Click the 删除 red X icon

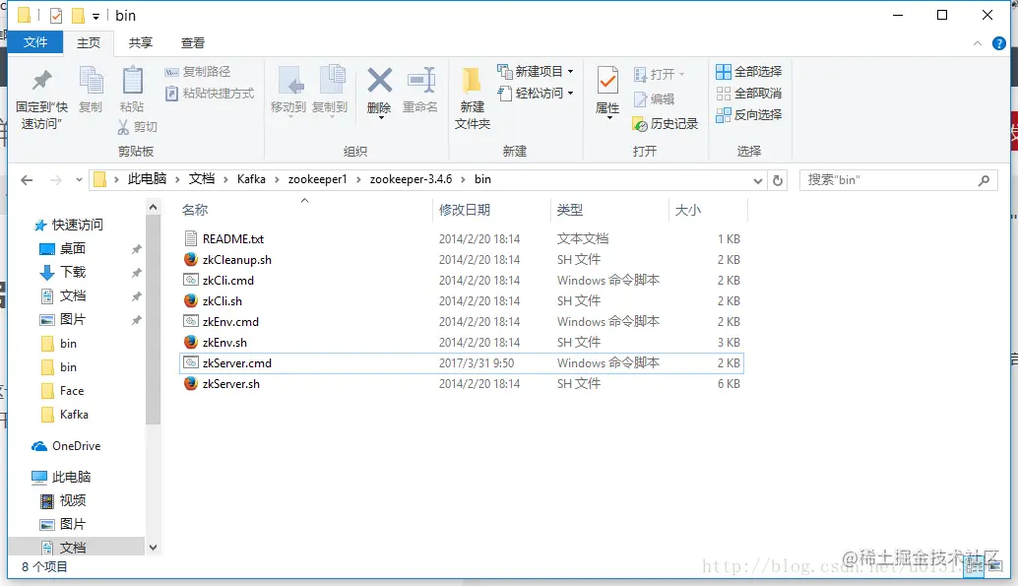point(379,81)
